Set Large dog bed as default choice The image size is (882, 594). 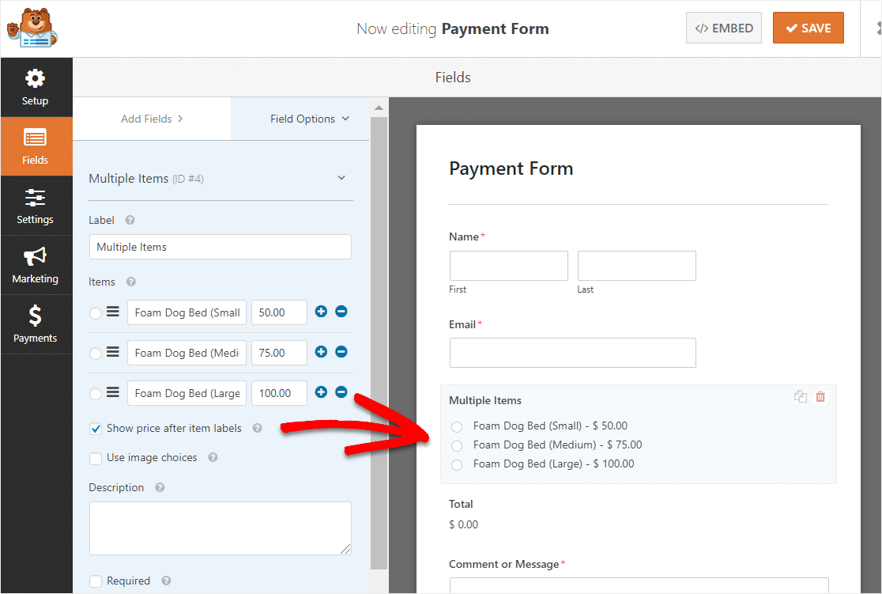click(x=96, y=394)
